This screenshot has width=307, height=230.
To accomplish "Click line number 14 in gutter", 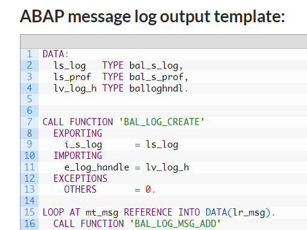I will 30,201.
